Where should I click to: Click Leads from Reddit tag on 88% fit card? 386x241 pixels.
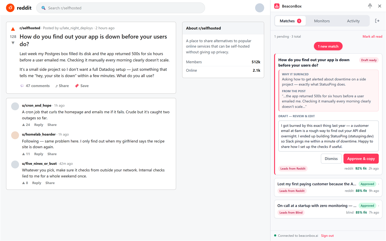pyautogui.click(x=292, y=191)
